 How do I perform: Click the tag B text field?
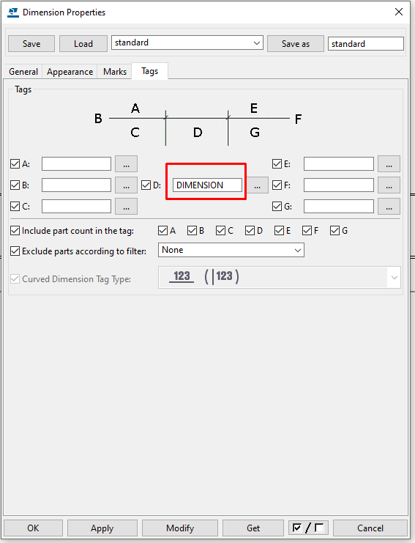tap(76, 185)
